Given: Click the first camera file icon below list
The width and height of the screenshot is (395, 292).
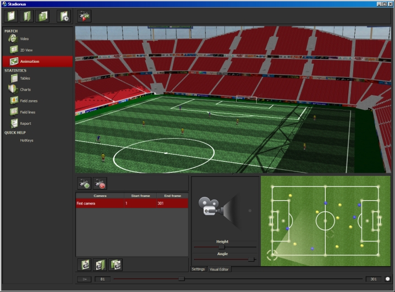Looking at the screenshot, I should pos(85,265).
